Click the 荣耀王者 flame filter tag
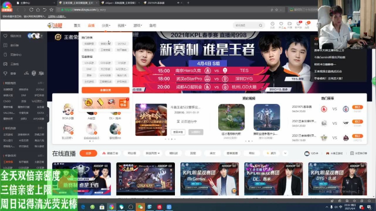Image resolution: width=376 pixels, height=211 pixels. pos(110,153)
